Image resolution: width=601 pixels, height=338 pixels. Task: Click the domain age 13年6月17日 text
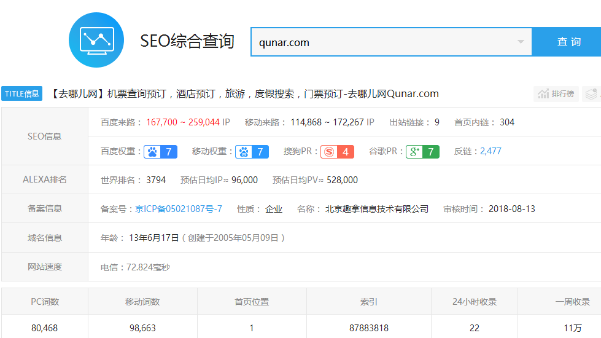click(154, 238)
